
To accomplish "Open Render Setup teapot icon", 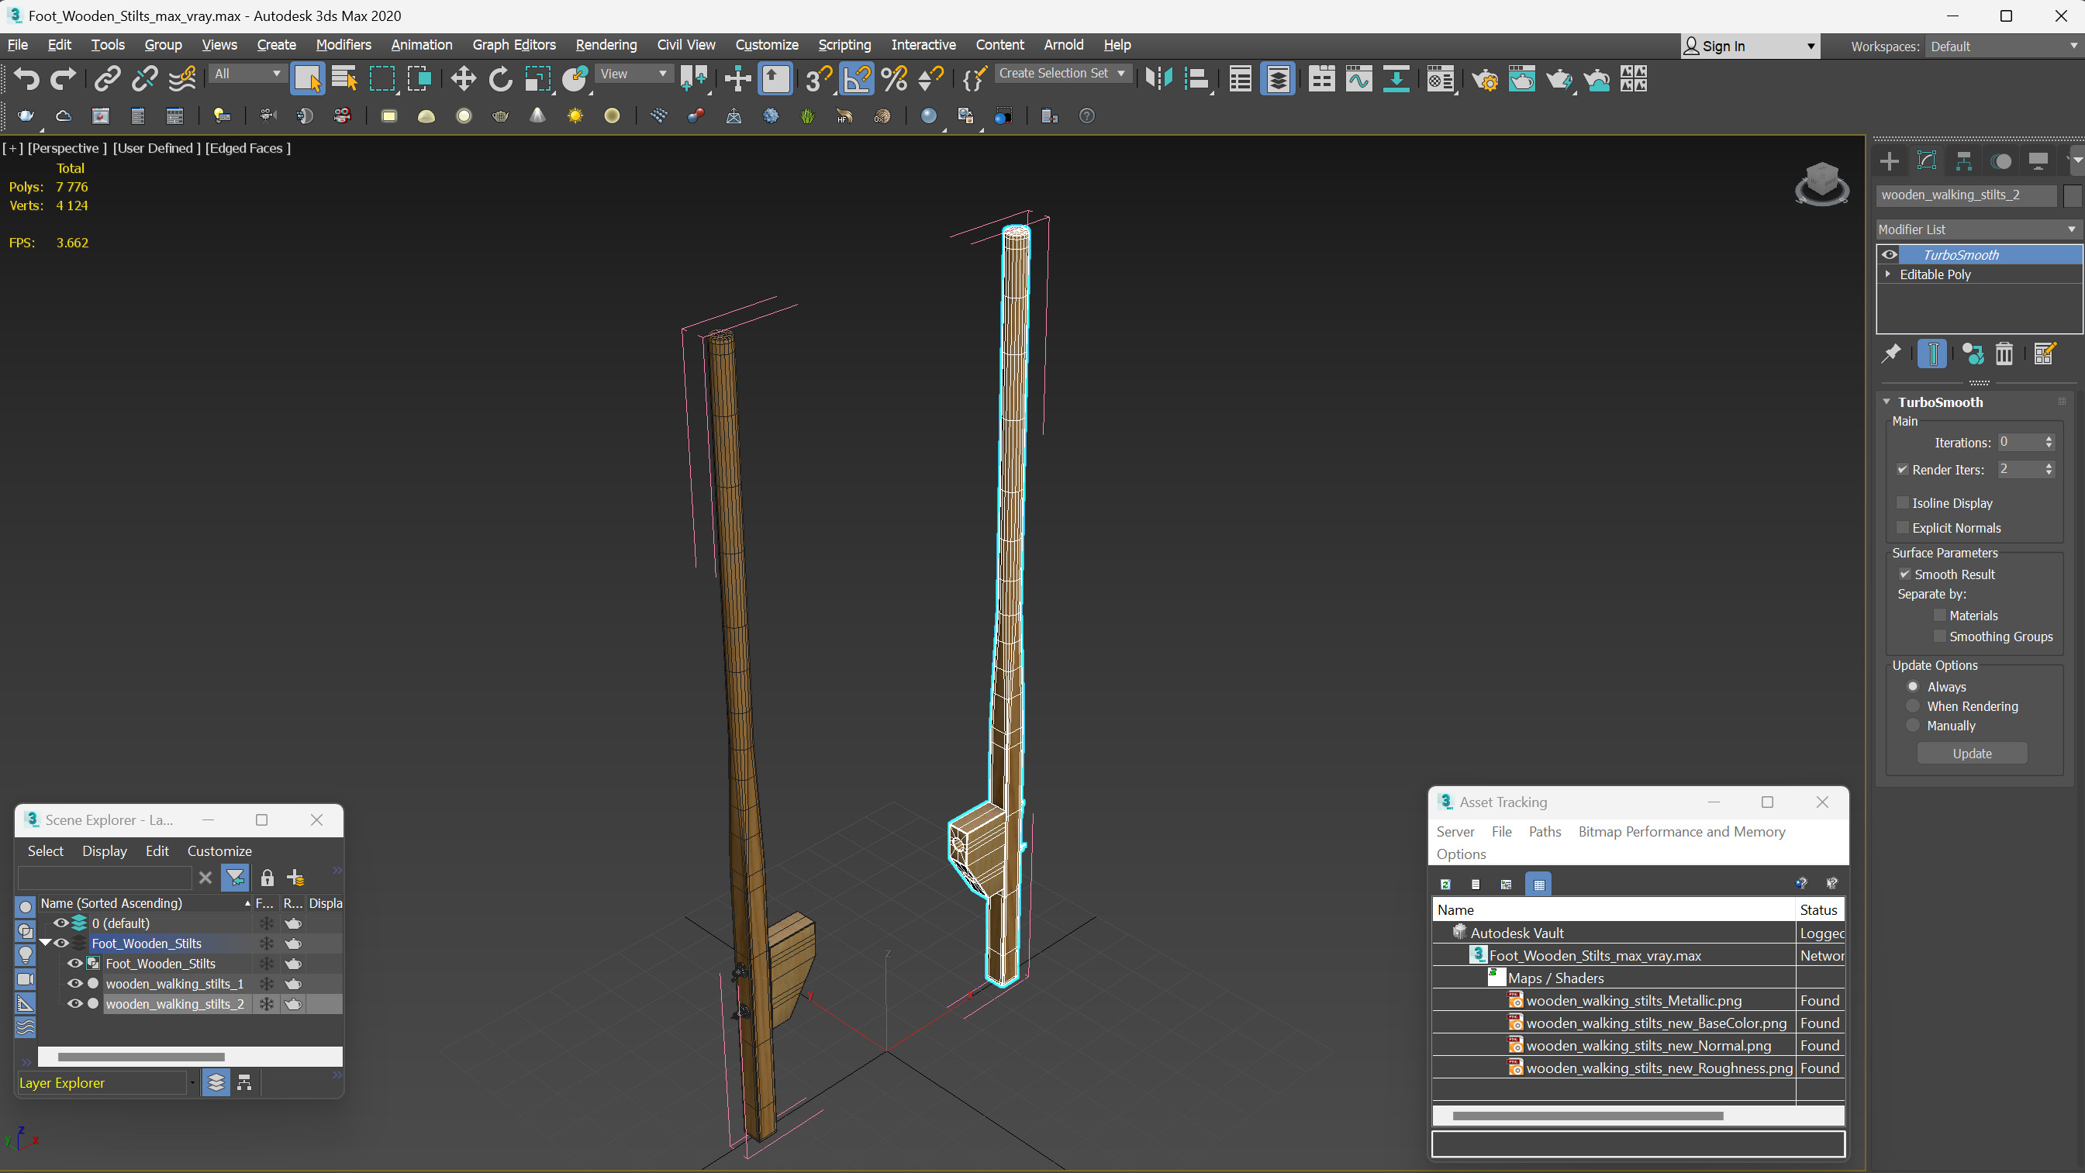I will (1483, 78).
